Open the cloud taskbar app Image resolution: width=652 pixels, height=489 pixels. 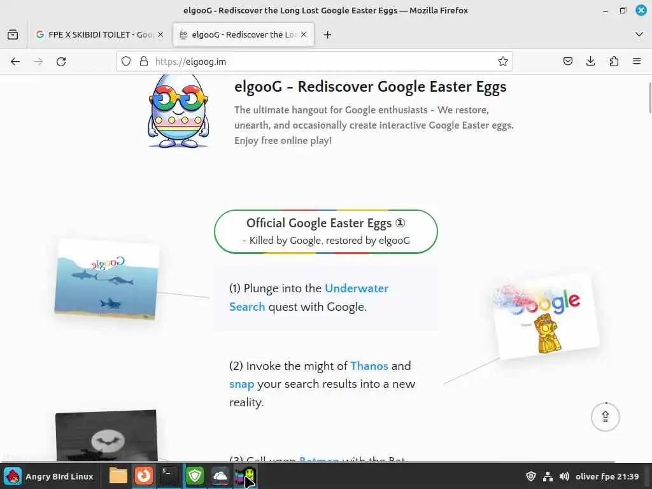click(x=220, y=476)
